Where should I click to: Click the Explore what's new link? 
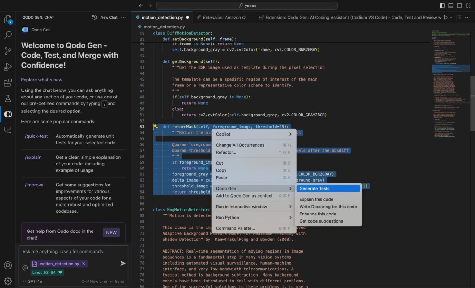tap(41, 80)
